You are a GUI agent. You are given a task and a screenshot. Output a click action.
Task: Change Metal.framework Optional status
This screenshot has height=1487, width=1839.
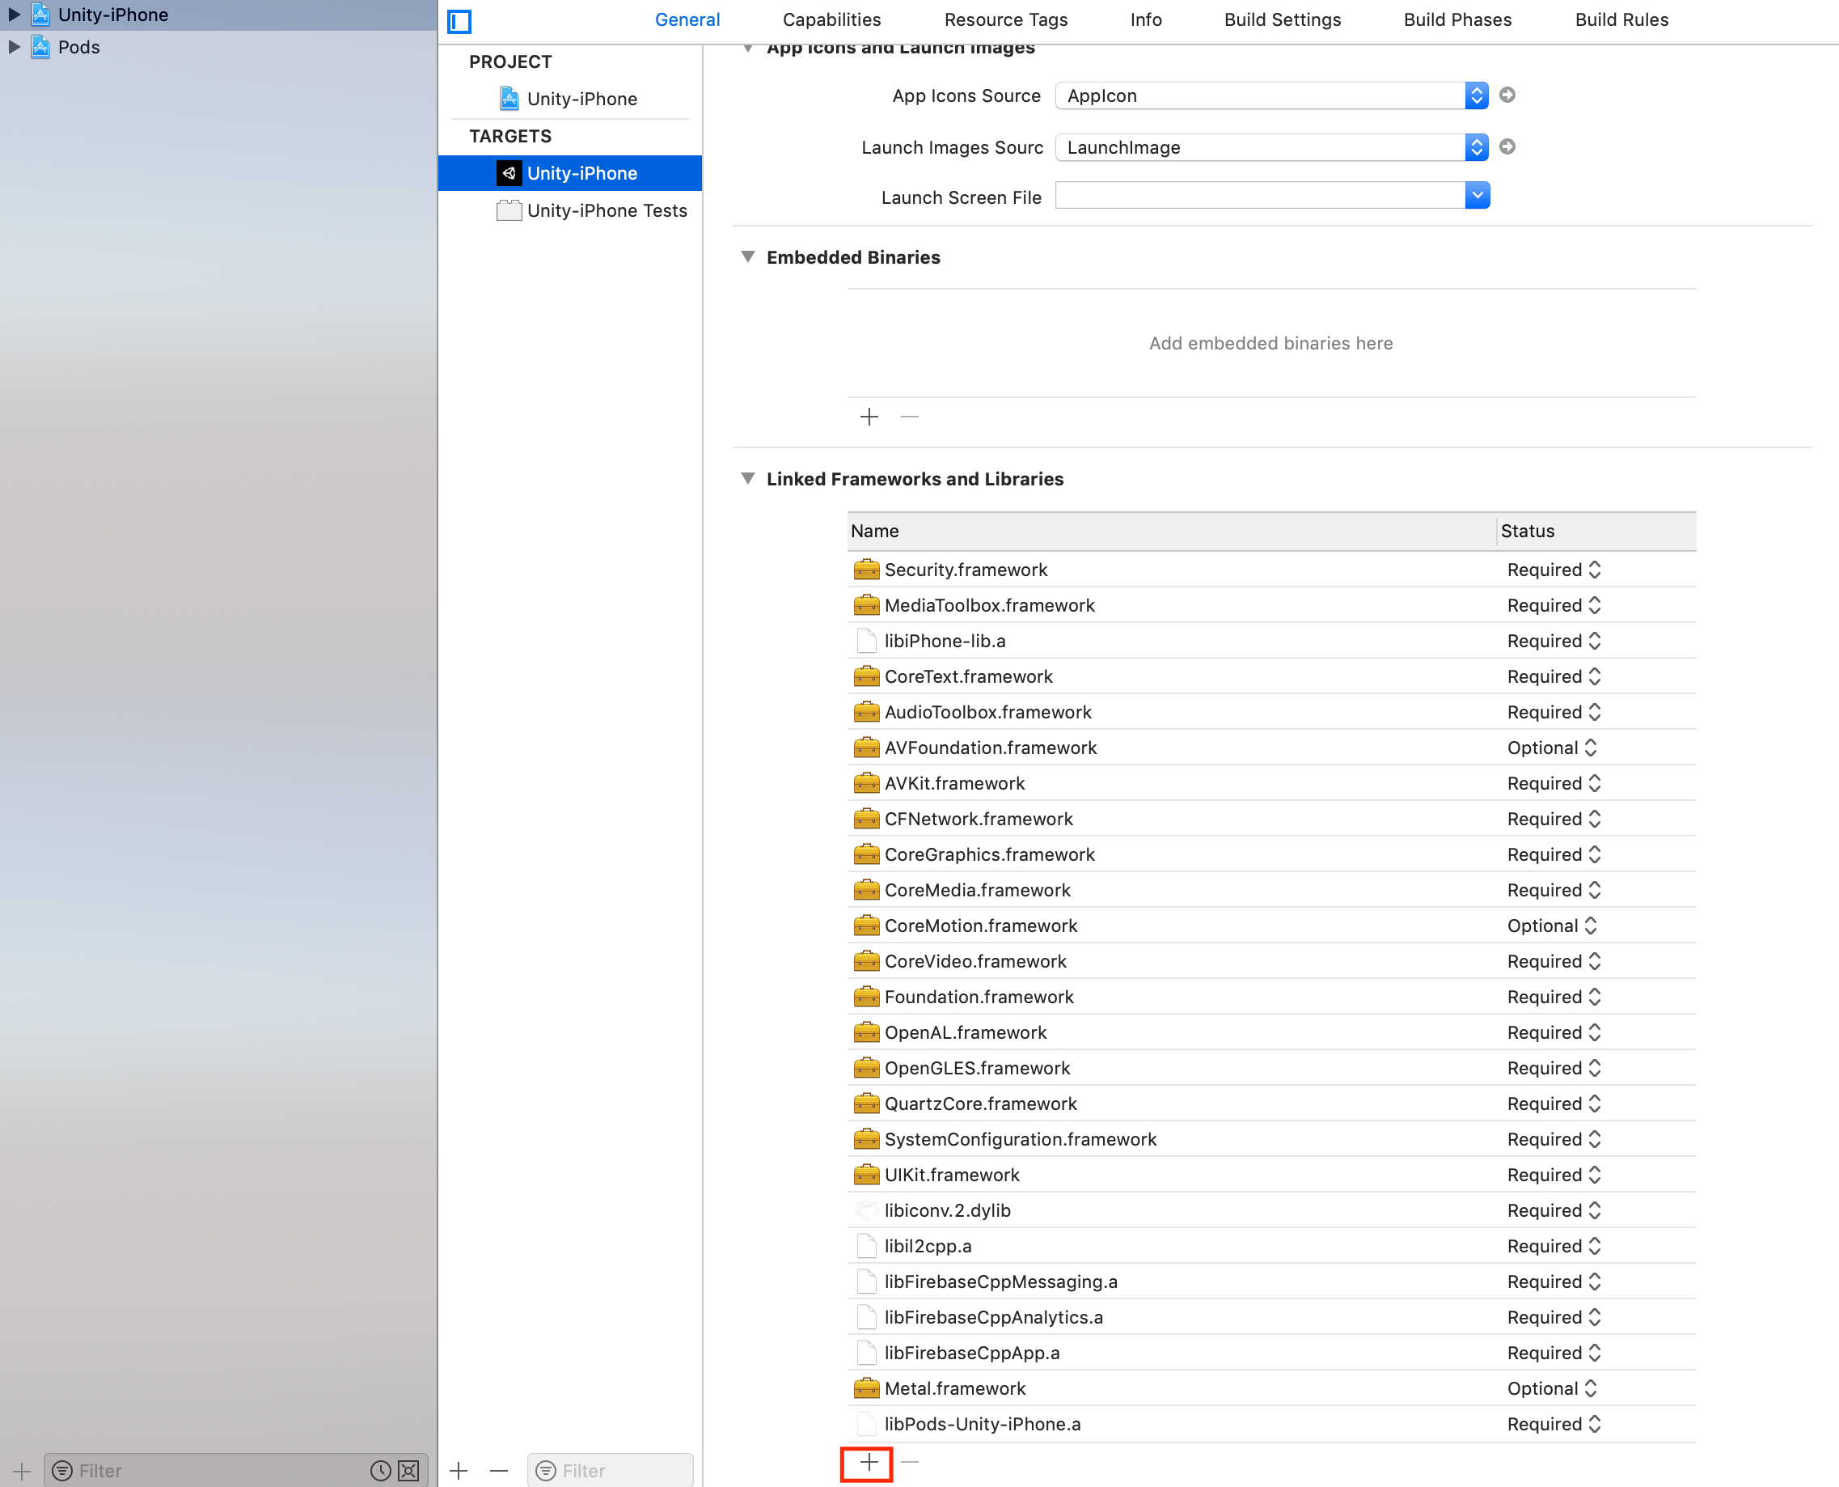pos(1590,1388)
